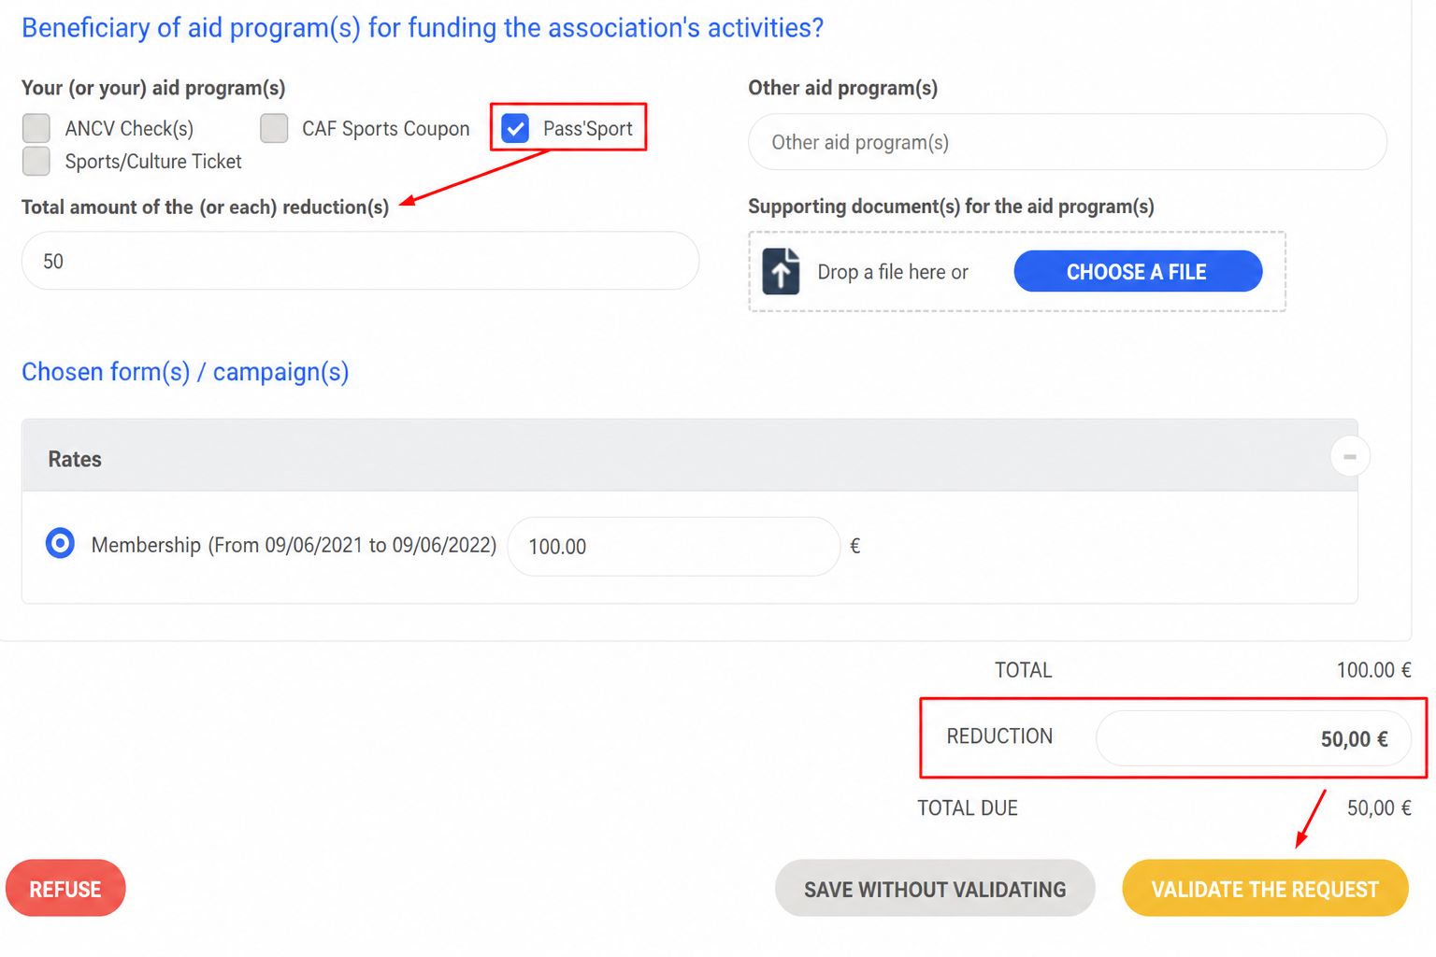This screenshot has width=1436, height=957.
Task: Click the Membership date range label
Action: tap(294, 545)
